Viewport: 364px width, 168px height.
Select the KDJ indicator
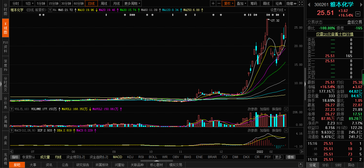[x=130, y=157]
